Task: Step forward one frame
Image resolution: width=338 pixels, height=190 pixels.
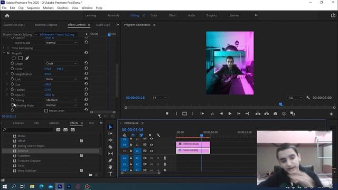Action: coord(239,113)
